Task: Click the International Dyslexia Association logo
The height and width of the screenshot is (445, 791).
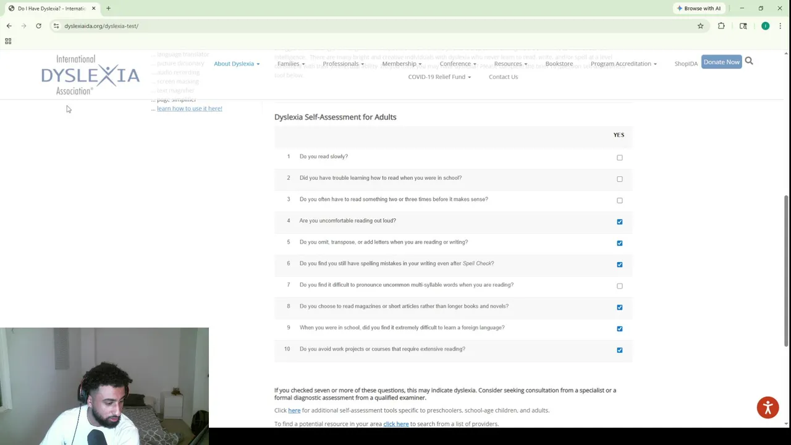Action: [x=90, y=75]
